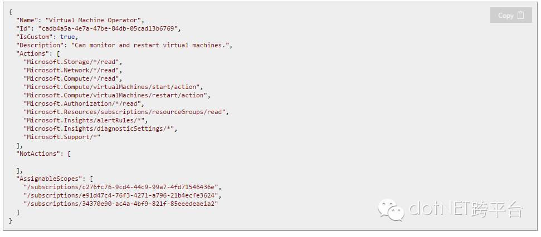Click the Microsoft.Insights/alertRules/* line
The width and height of the screenshot is (541, 237).
85,120
